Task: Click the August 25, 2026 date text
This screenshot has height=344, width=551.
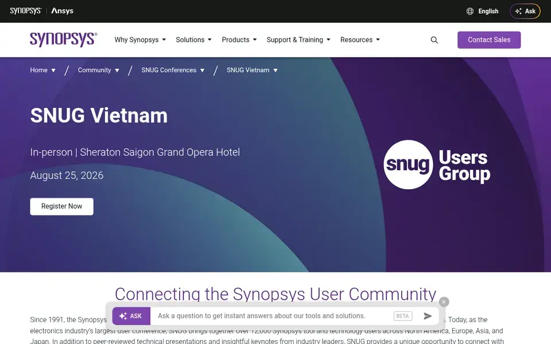Action: [67, 175]
